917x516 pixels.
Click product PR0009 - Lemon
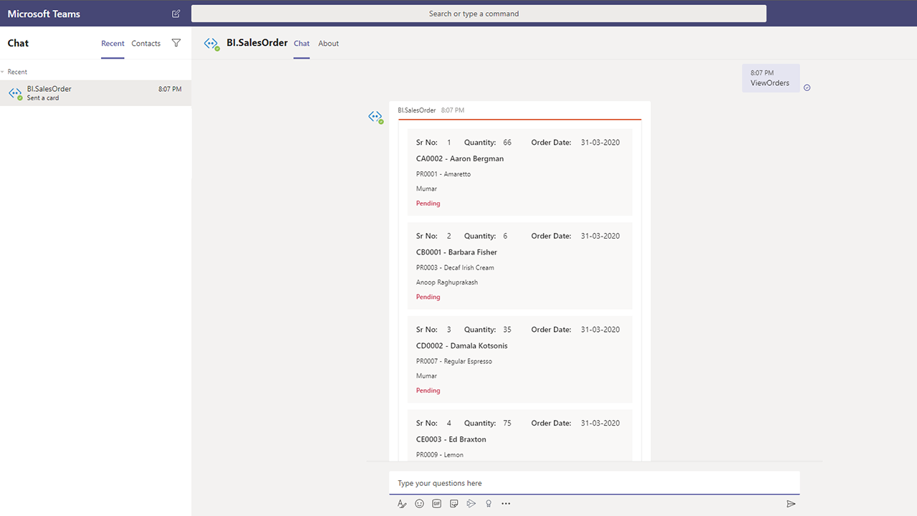click(x=440, y=455)
